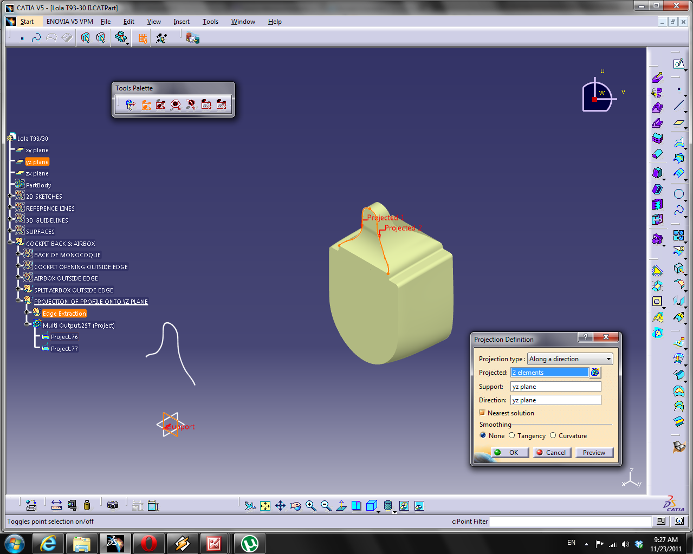Toggle the Curve Filter icon in top toolbar
The width and height of the screenshot is (693, 554).
[36, 38]
